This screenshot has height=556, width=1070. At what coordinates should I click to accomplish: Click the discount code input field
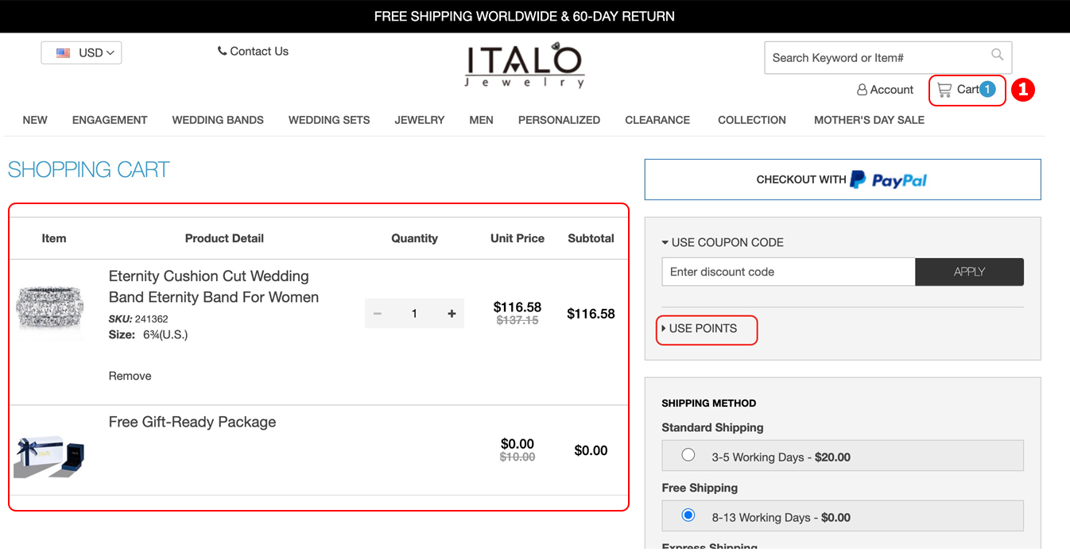click(788, 272)
